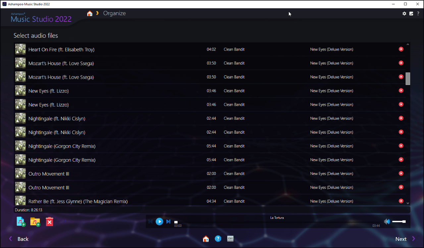Click the Select audio files heading
The image size is (424, 248).
pyautogui.click(x=36, y=35)
